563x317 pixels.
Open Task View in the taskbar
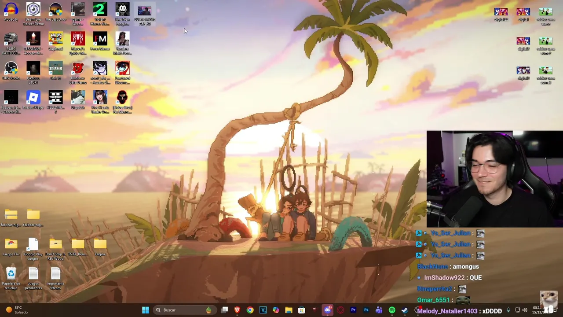224,310
